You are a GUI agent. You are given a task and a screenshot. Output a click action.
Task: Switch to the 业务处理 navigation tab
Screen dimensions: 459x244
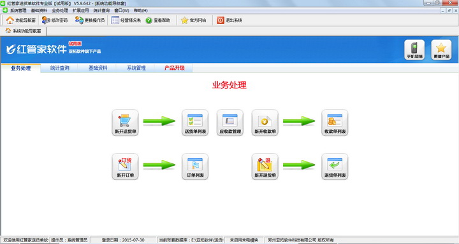tap(20, 68)
